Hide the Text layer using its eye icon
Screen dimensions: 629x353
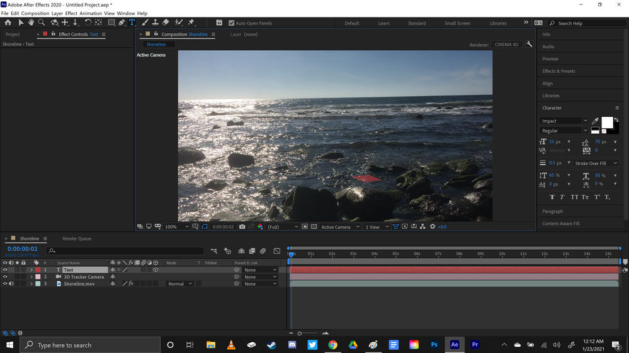[5, 270]
